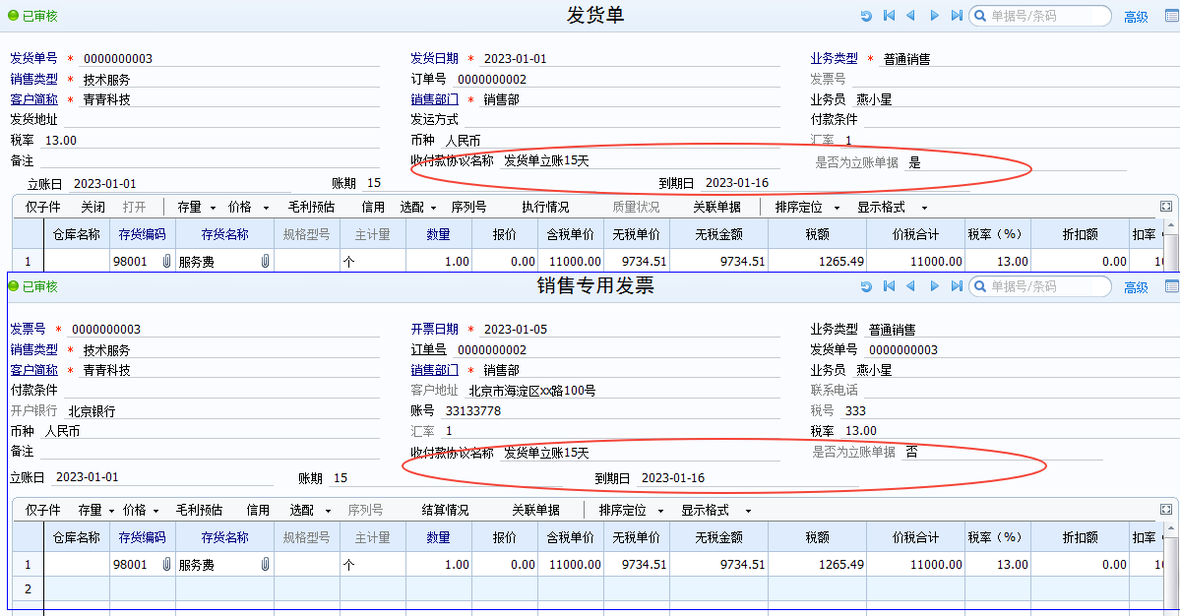The width and height of the screenshot is (1180, 616).
Task: Click 仅子件 in 销售专用发票 toolbar
Action: tap(43, 510)
